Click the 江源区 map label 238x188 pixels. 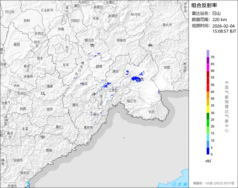click(x=113, y=90)
